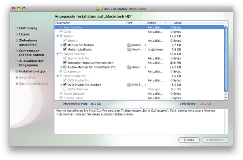Go to the Lizenz step
The image size is (243, 160).
[24, 34]
